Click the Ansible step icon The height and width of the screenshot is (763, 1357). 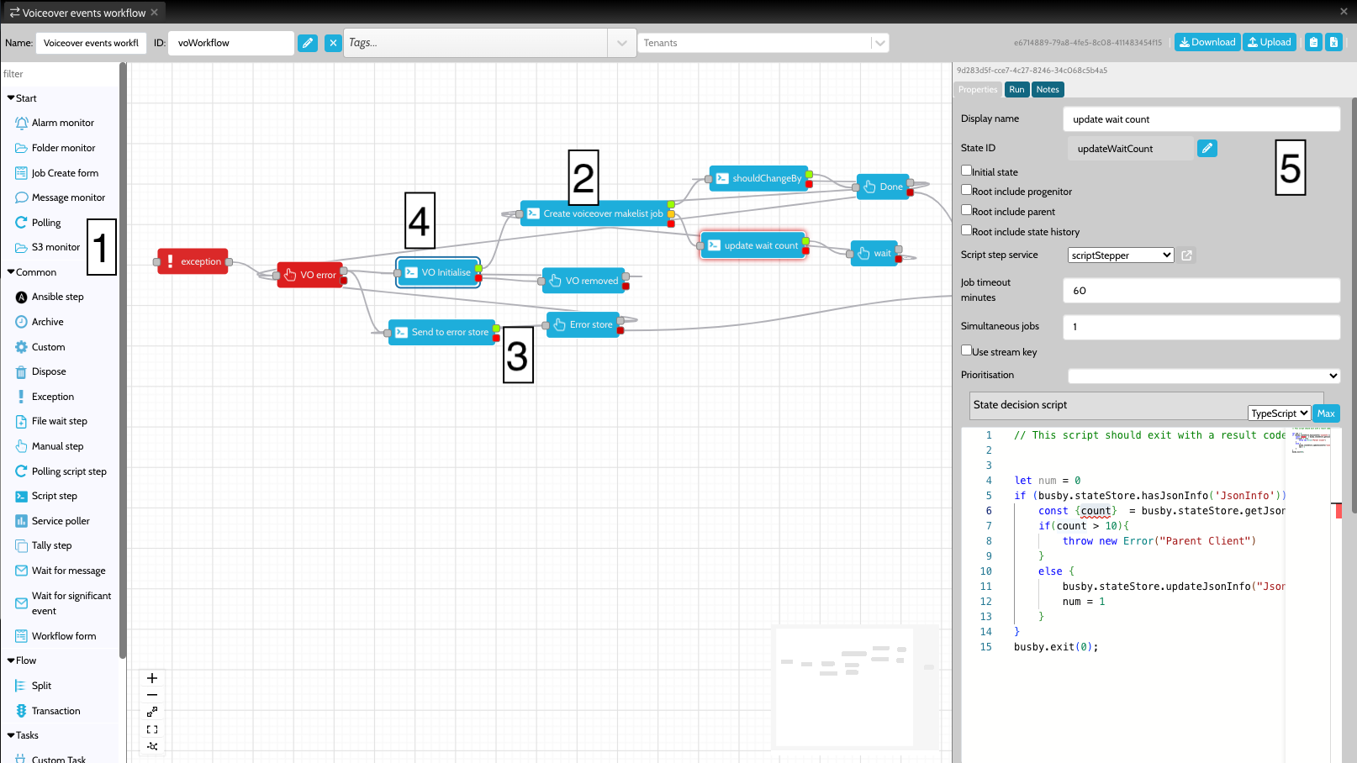click(22, 297)
